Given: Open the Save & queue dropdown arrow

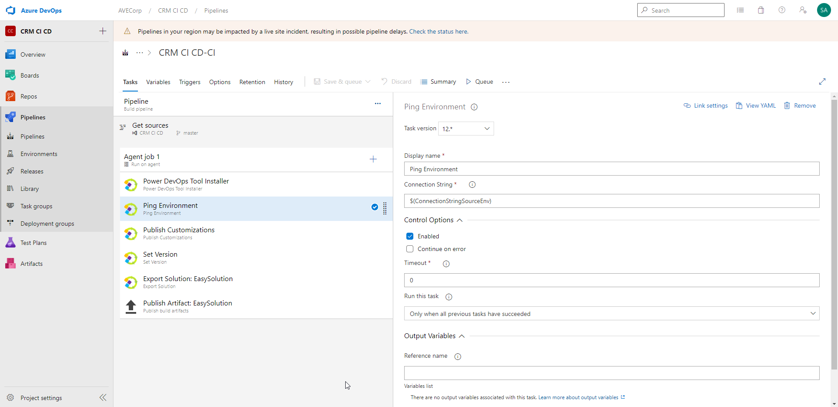Looking at the screenshot, I should tap(368, 81).
